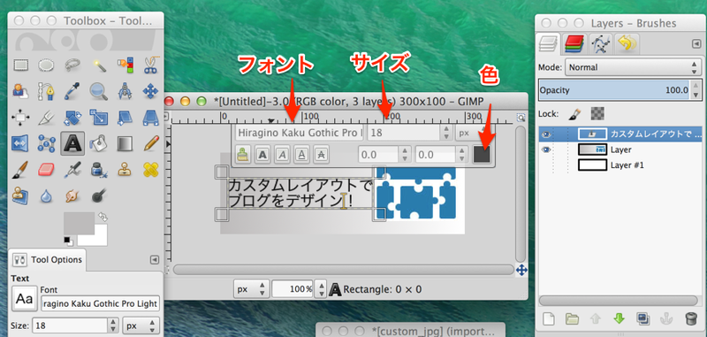707x337 pixels.
Task: Toggle visibility of Layer
Action: (546, 149)
